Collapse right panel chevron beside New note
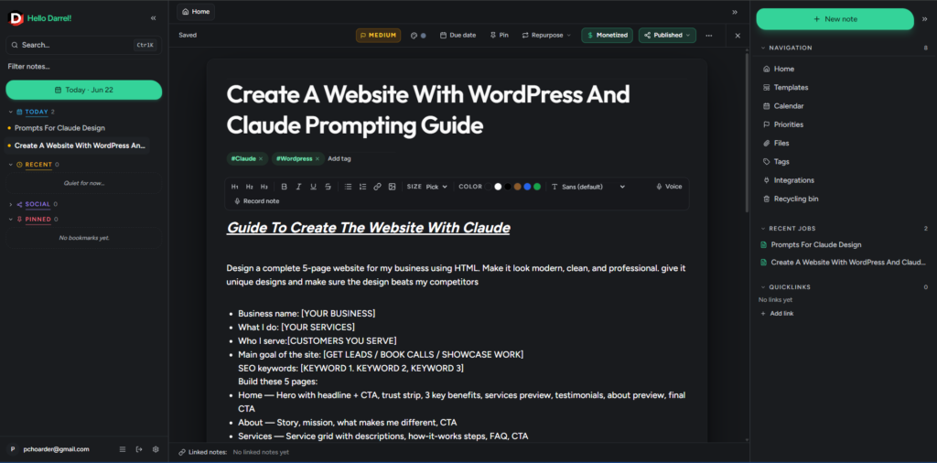Screen dimensions: 937x463 tap(924, 19)
